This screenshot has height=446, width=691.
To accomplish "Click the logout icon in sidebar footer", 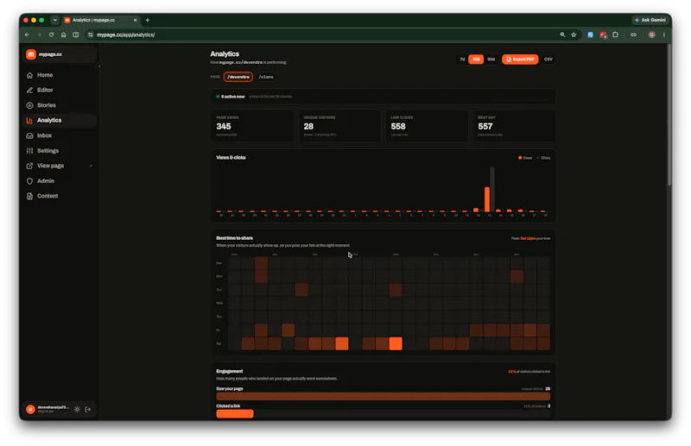I will click(x=88, y=410).
